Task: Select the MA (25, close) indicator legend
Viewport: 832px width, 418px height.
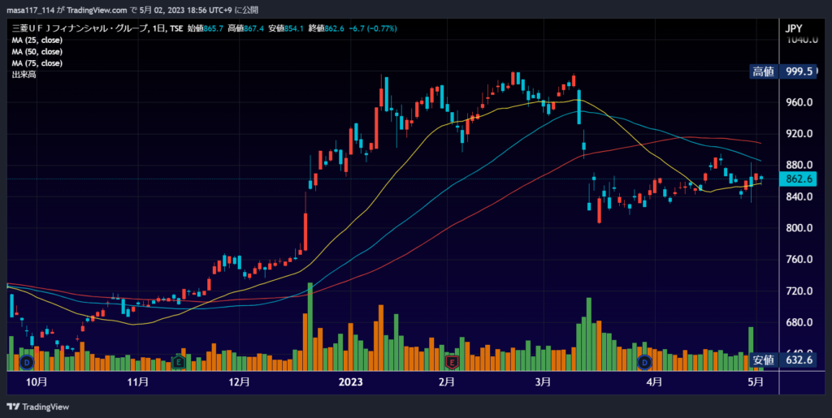Action: 37,41
